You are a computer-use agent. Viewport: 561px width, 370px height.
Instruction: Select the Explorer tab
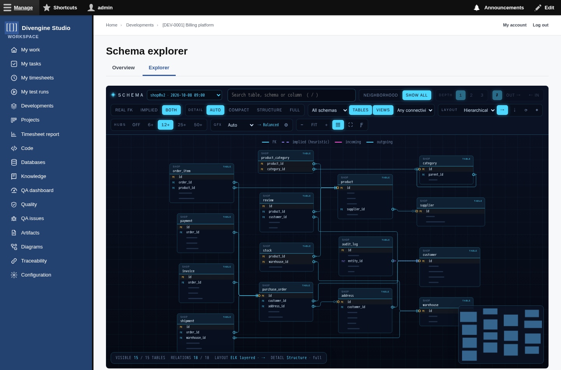(x=159, y=68)
